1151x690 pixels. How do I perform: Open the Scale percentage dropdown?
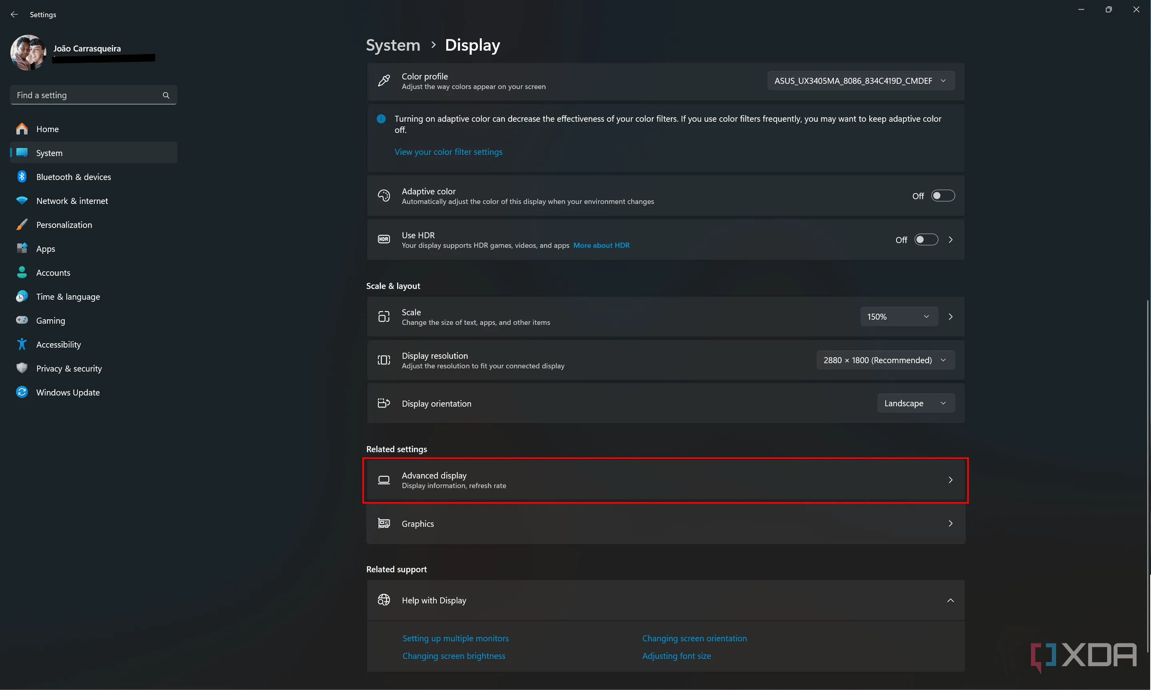[899, 316]
